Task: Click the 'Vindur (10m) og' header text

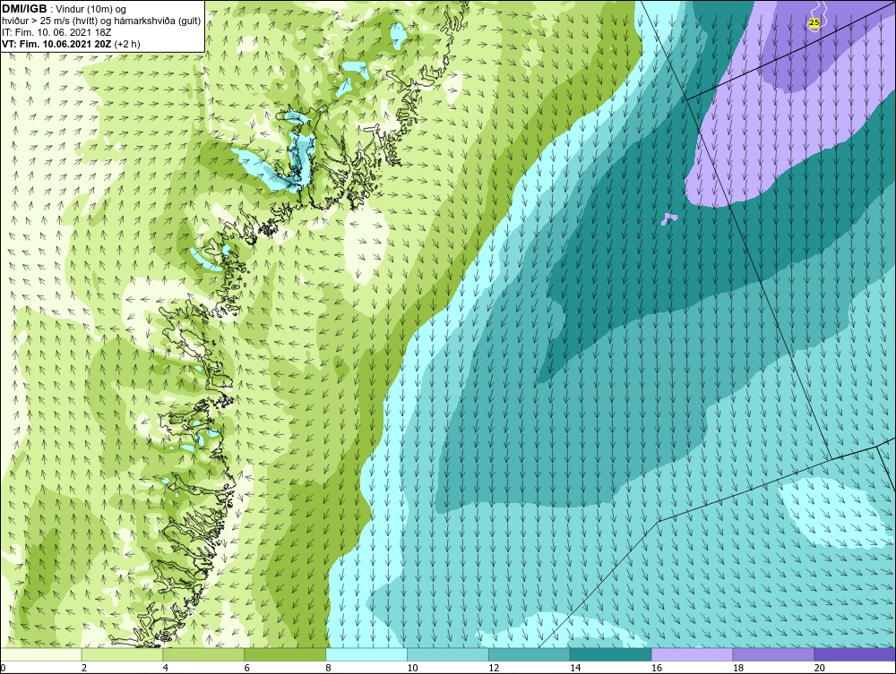Action: pyautogui.click(x=90, y=10)
